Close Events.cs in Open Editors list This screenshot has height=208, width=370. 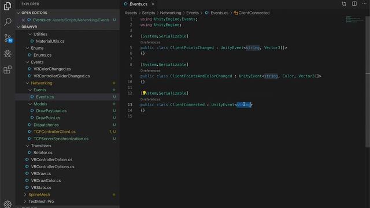23,20
